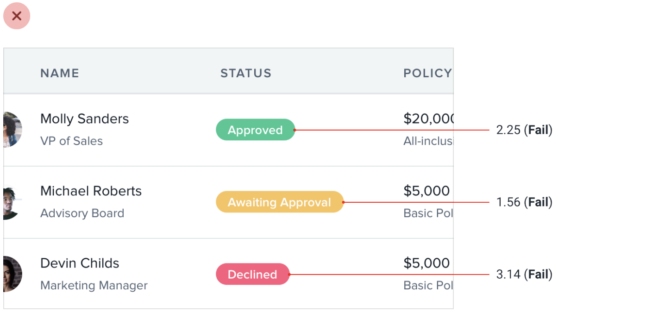Image resolution: width=665 pixels, height=312 pixels.
Task: Sort by the STATUS column header
Action: tap(245, 73)
